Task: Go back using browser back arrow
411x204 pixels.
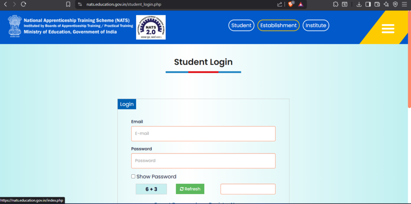Action: [5, 4]
